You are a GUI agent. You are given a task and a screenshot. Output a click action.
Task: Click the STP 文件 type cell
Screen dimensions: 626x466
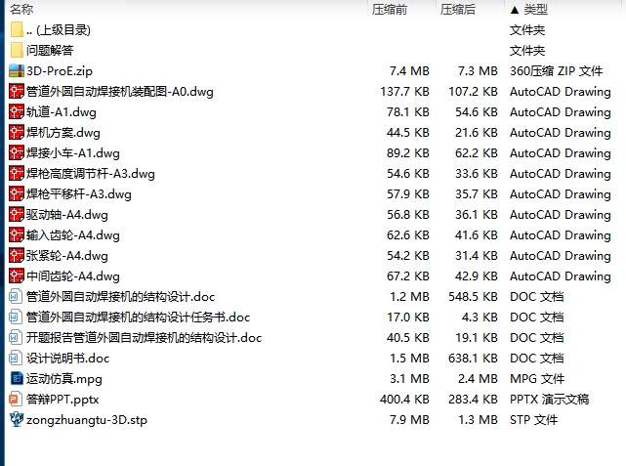click(533, 420)
